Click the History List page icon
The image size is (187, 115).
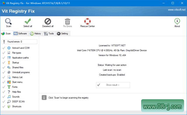[9, 77]
